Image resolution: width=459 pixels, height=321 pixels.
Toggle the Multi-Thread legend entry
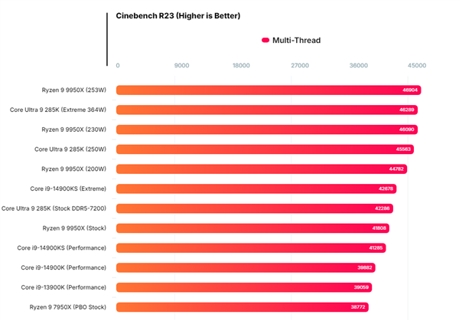click(x=291, y=40)
